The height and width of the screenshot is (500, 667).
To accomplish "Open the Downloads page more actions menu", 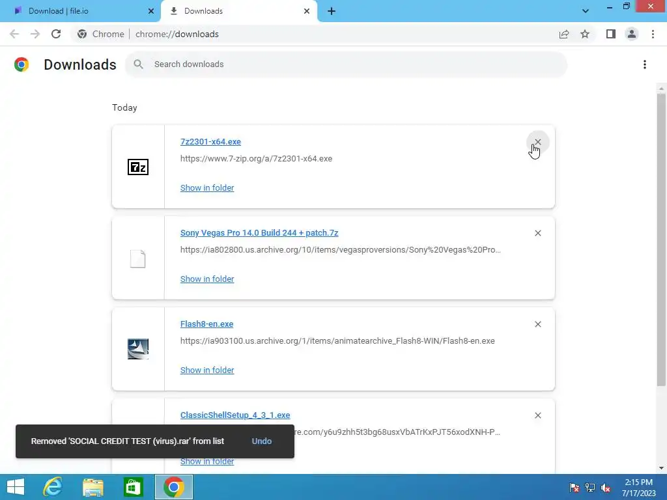I will [x=644, y=64].
